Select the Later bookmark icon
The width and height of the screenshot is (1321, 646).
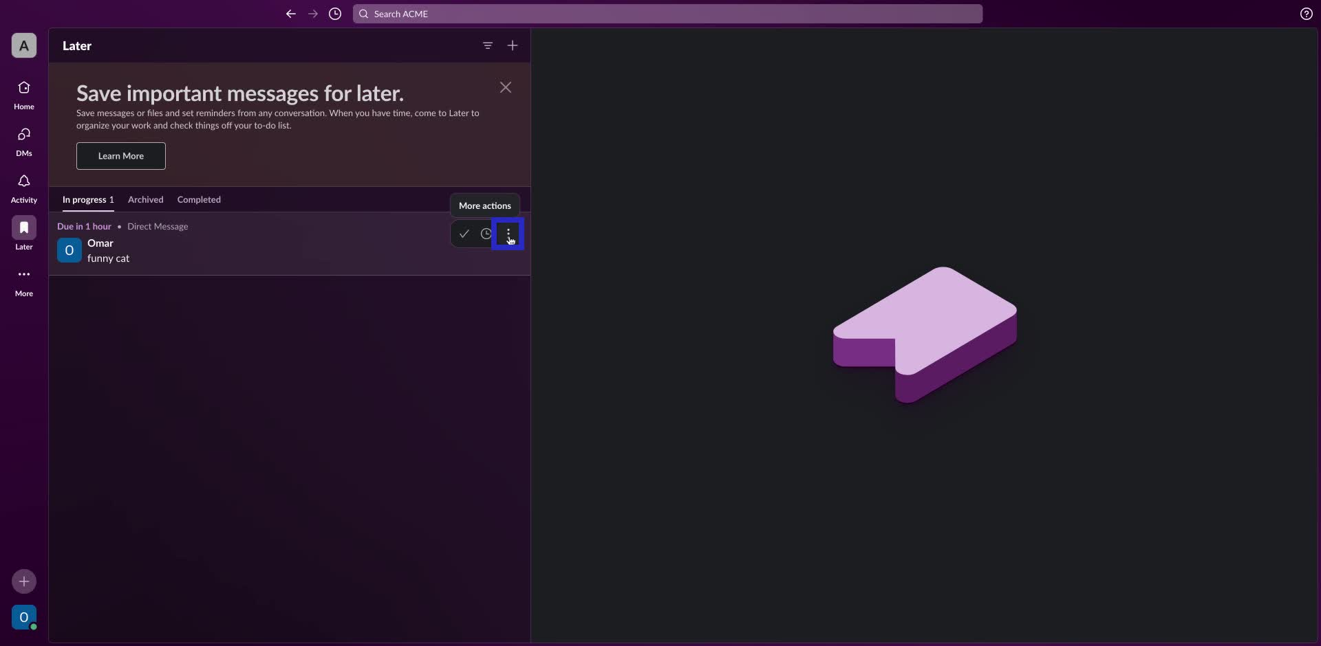[24, 227]
